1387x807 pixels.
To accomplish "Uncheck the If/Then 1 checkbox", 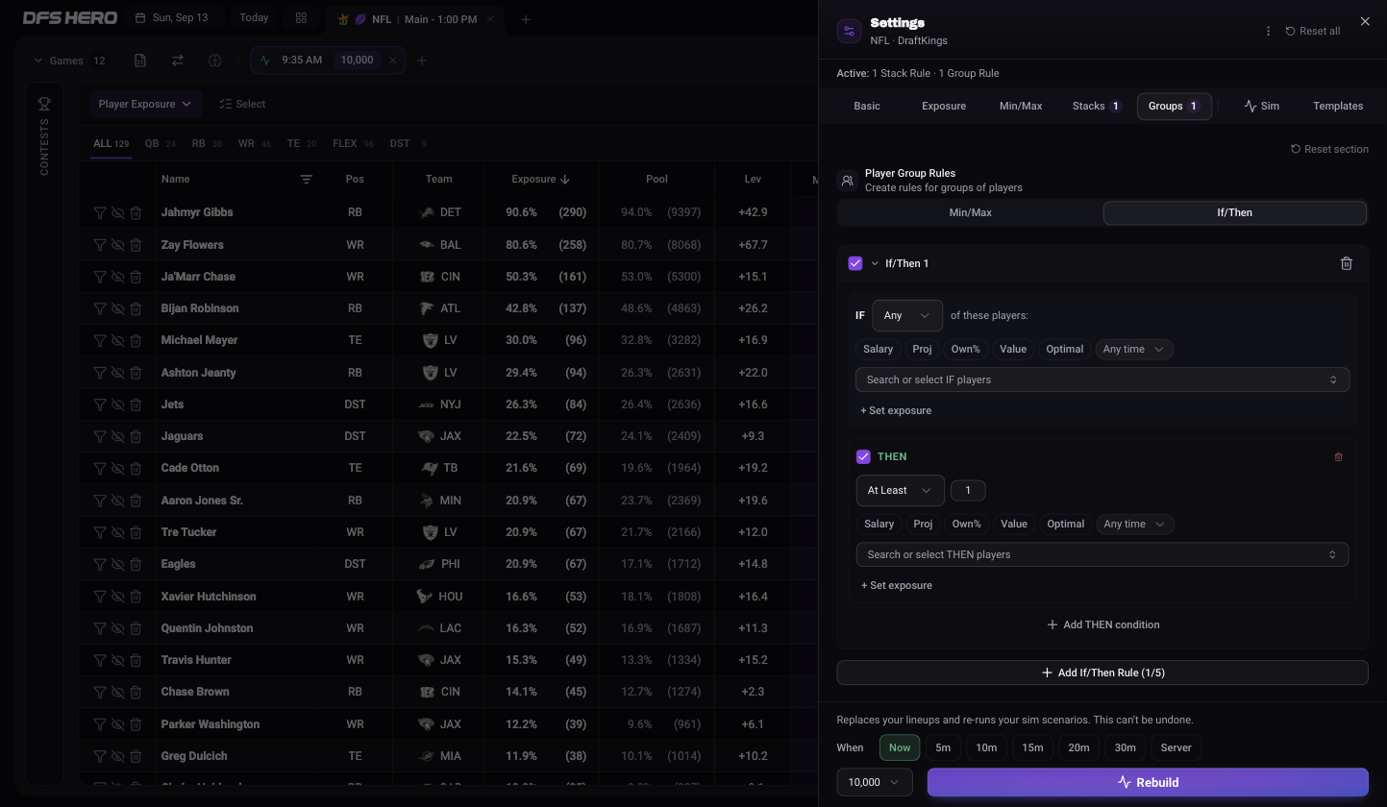I will (x=855, y=263).
